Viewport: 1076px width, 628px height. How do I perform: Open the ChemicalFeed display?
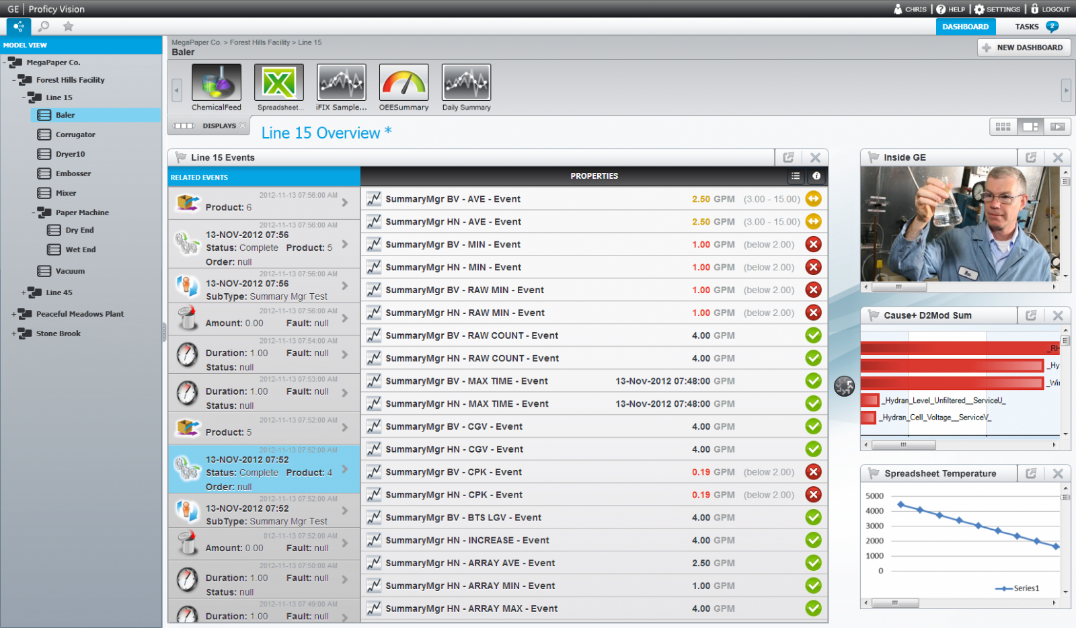point(216,85)
